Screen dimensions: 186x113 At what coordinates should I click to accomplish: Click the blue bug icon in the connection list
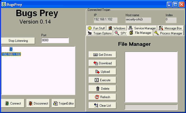pyautogui.click(x=11, y=49)
